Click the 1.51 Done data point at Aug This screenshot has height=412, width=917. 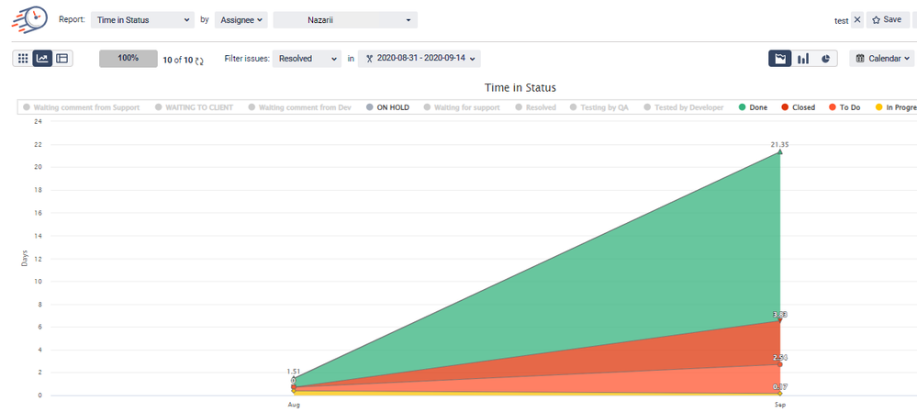coord(294,380)
